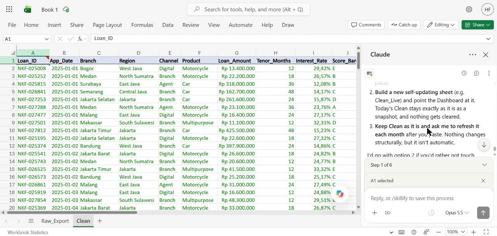Open the all sheets list icon
The image size is (497, 236).
point(31,221)
